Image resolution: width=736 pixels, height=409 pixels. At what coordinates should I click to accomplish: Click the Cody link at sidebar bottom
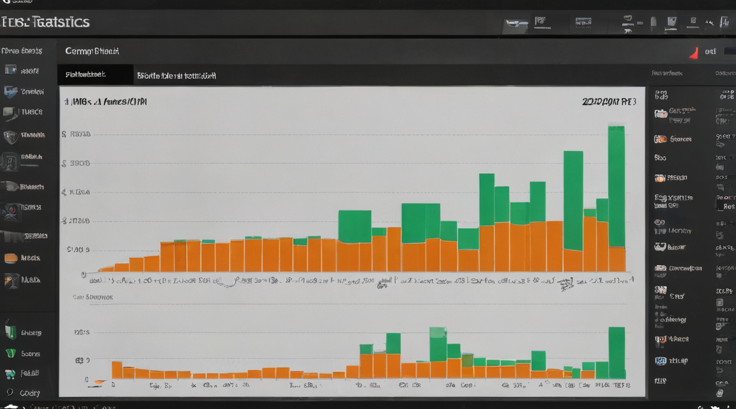[x=29, y=393]
